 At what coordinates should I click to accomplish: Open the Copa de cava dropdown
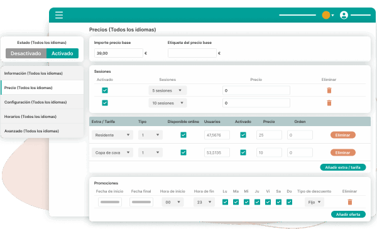[112, 152]
